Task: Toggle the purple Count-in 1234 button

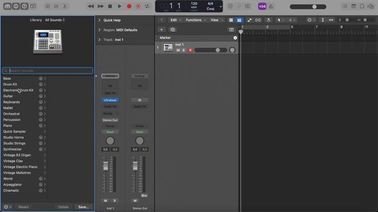Action: [x=262, y=6]
